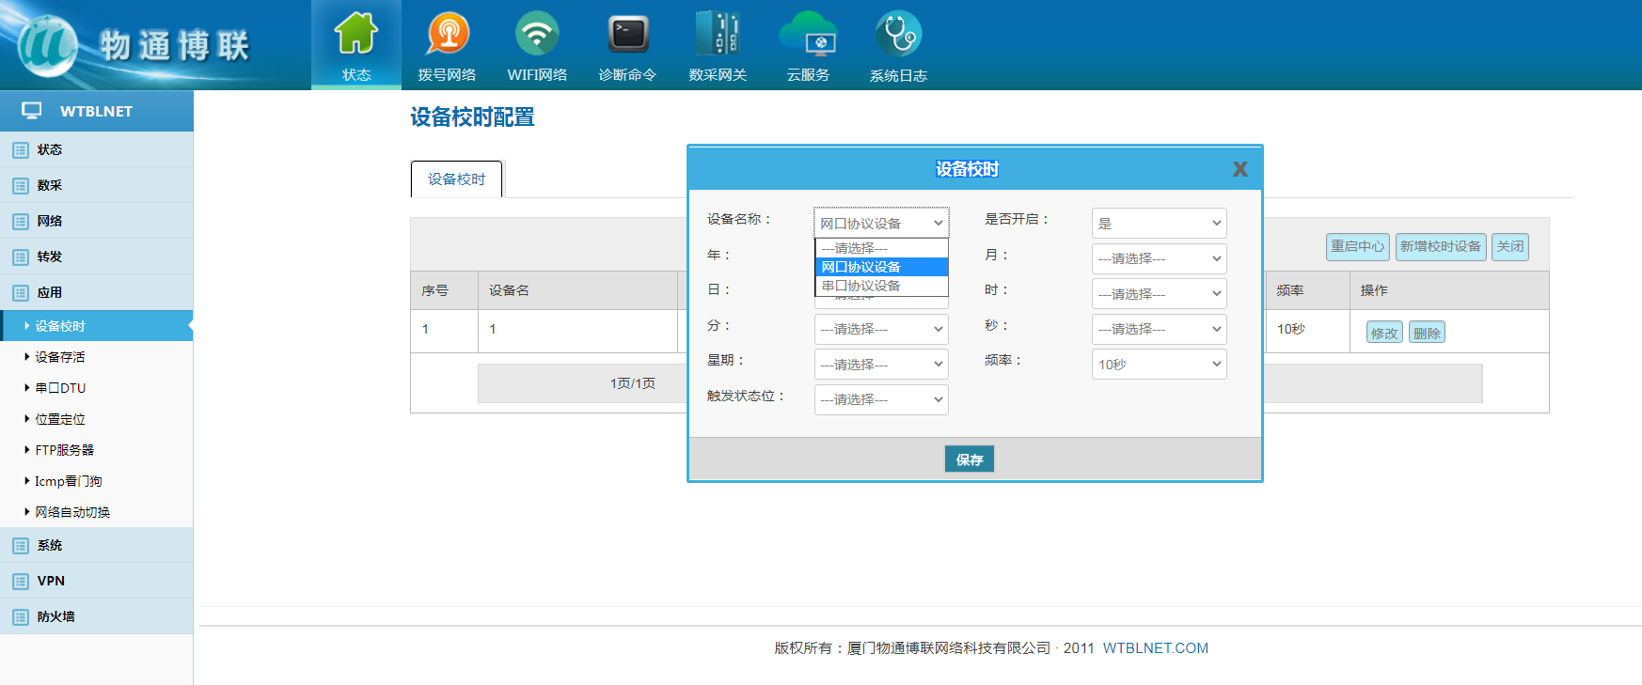The width and height of the screenshot is (1642, 685).
Task: Click the 新增校时设备 button
Action: (x=1440, y=246)
